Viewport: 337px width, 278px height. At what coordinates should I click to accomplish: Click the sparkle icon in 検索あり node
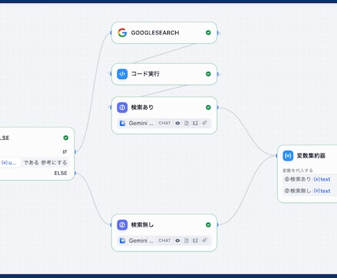tap(204, 123)
